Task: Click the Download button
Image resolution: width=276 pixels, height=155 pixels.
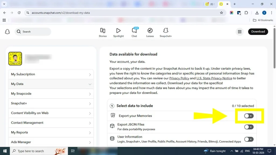Action: coord(258,31)
